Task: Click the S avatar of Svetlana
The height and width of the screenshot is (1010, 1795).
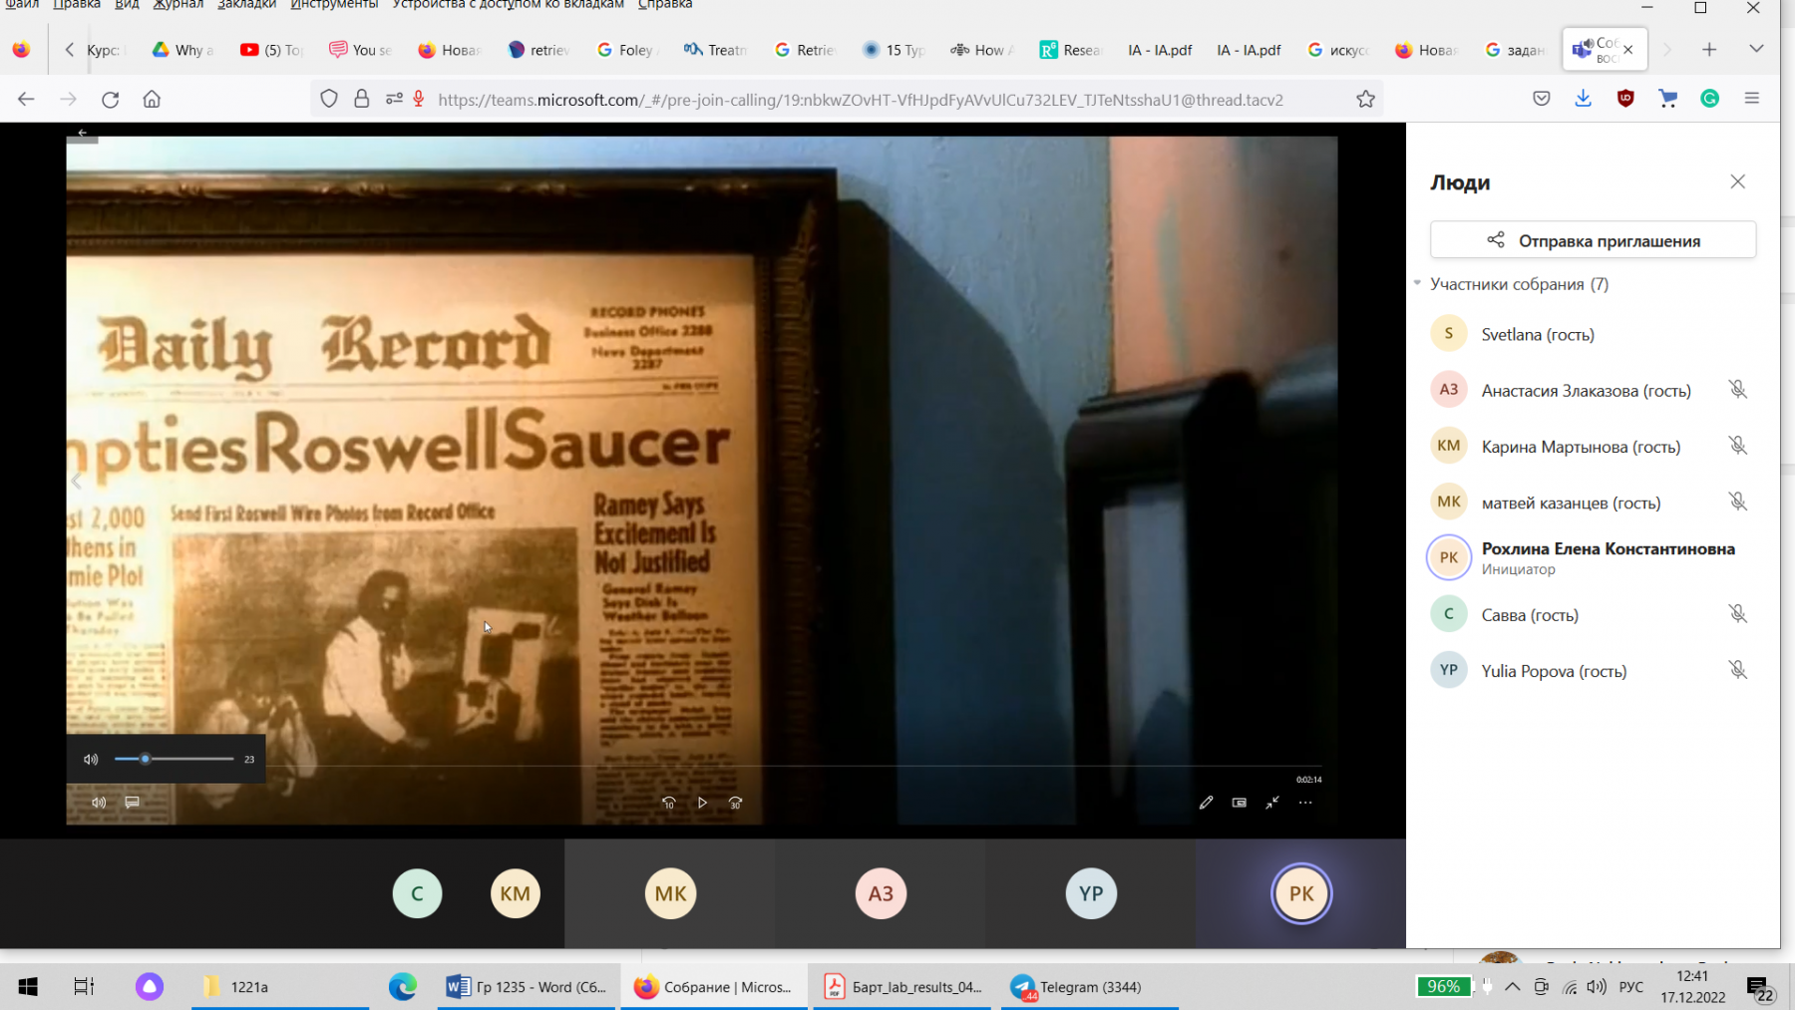Action: 1449,333
